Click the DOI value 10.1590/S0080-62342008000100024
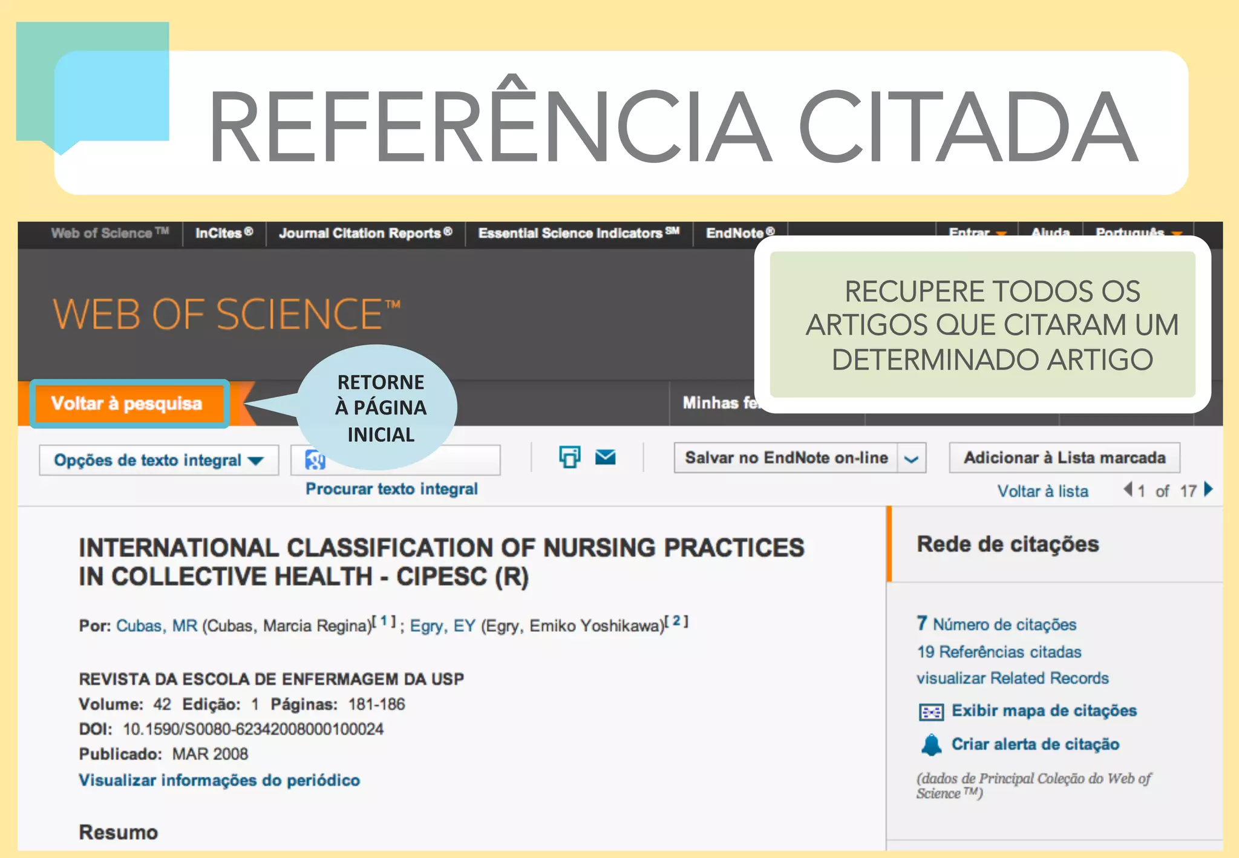 pyautogui.click(x=253, y=729)
